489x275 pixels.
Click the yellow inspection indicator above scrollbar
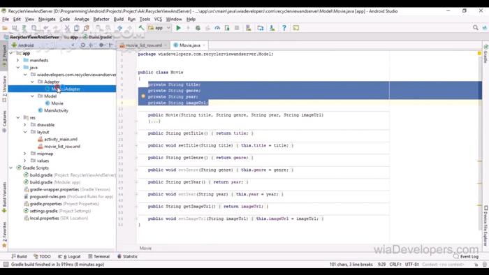tap(479, 54)
